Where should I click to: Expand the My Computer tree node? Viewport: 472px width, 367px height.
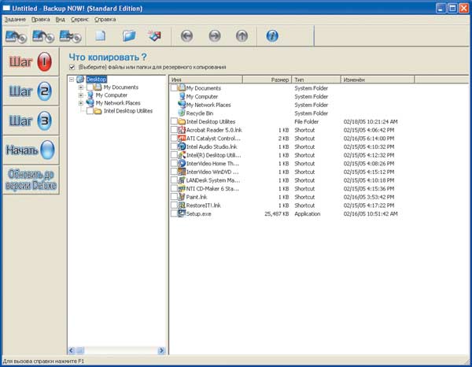81,95
